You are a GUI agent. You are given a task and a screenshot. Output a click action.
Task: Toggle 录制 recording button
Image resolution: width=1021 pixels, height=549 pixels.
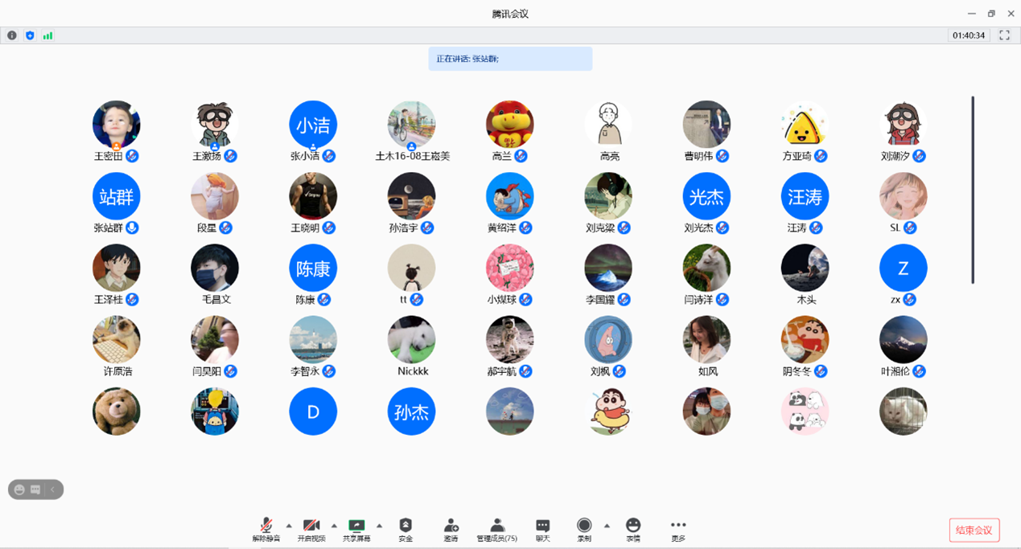[584, 526]
